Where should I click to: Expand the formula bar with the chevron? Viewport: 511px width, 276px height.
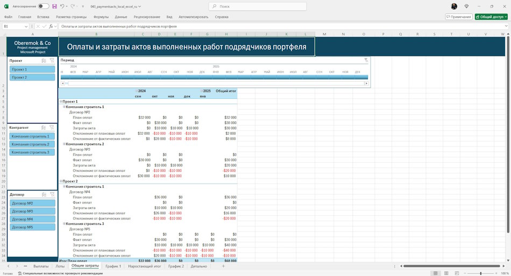click(506, 26)
